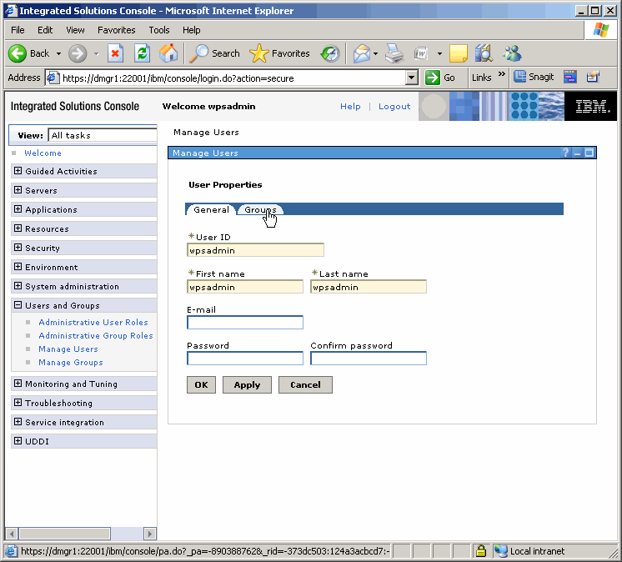The width and height of the screenshot is (622, 562).
Task: Click the Manage Users portlet help icon
Action: 565,153
